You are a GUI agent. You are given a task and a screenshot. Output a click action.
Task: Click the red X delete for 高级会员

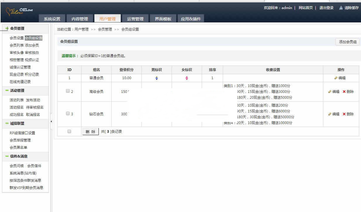tap(344, 92)
